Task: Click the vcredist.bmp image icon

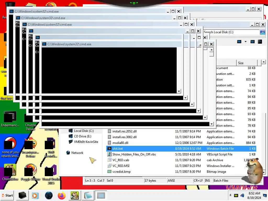Action: point(109,171)
